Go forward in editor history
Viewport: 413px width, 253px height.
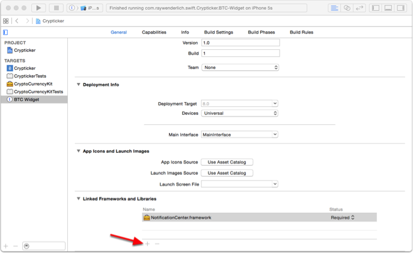pos(27,21)
